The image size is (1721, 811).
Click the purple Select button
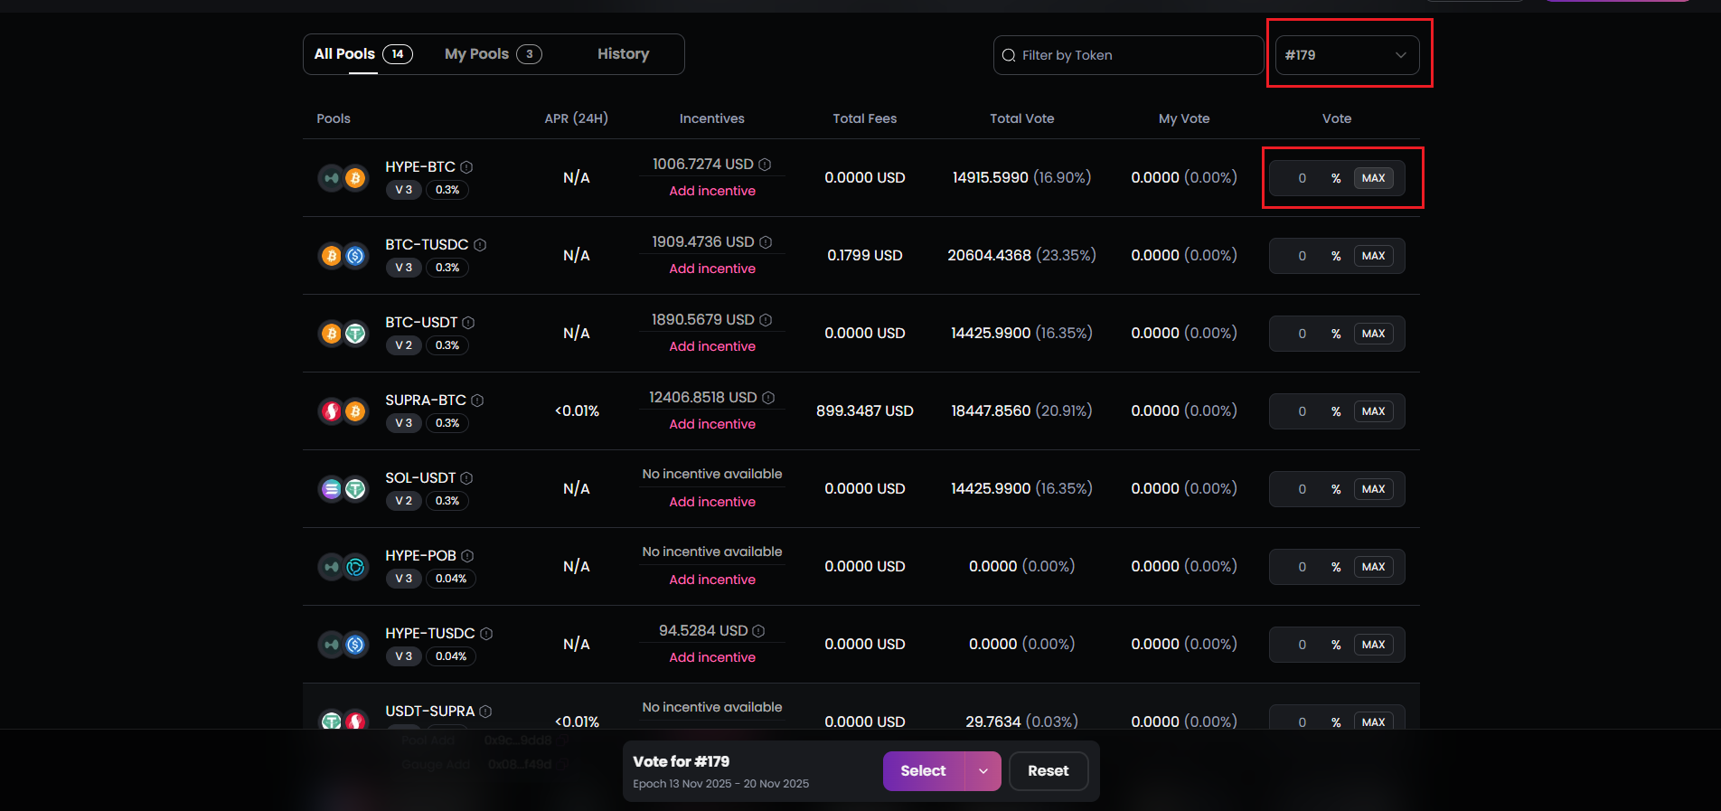coord(923,771)
